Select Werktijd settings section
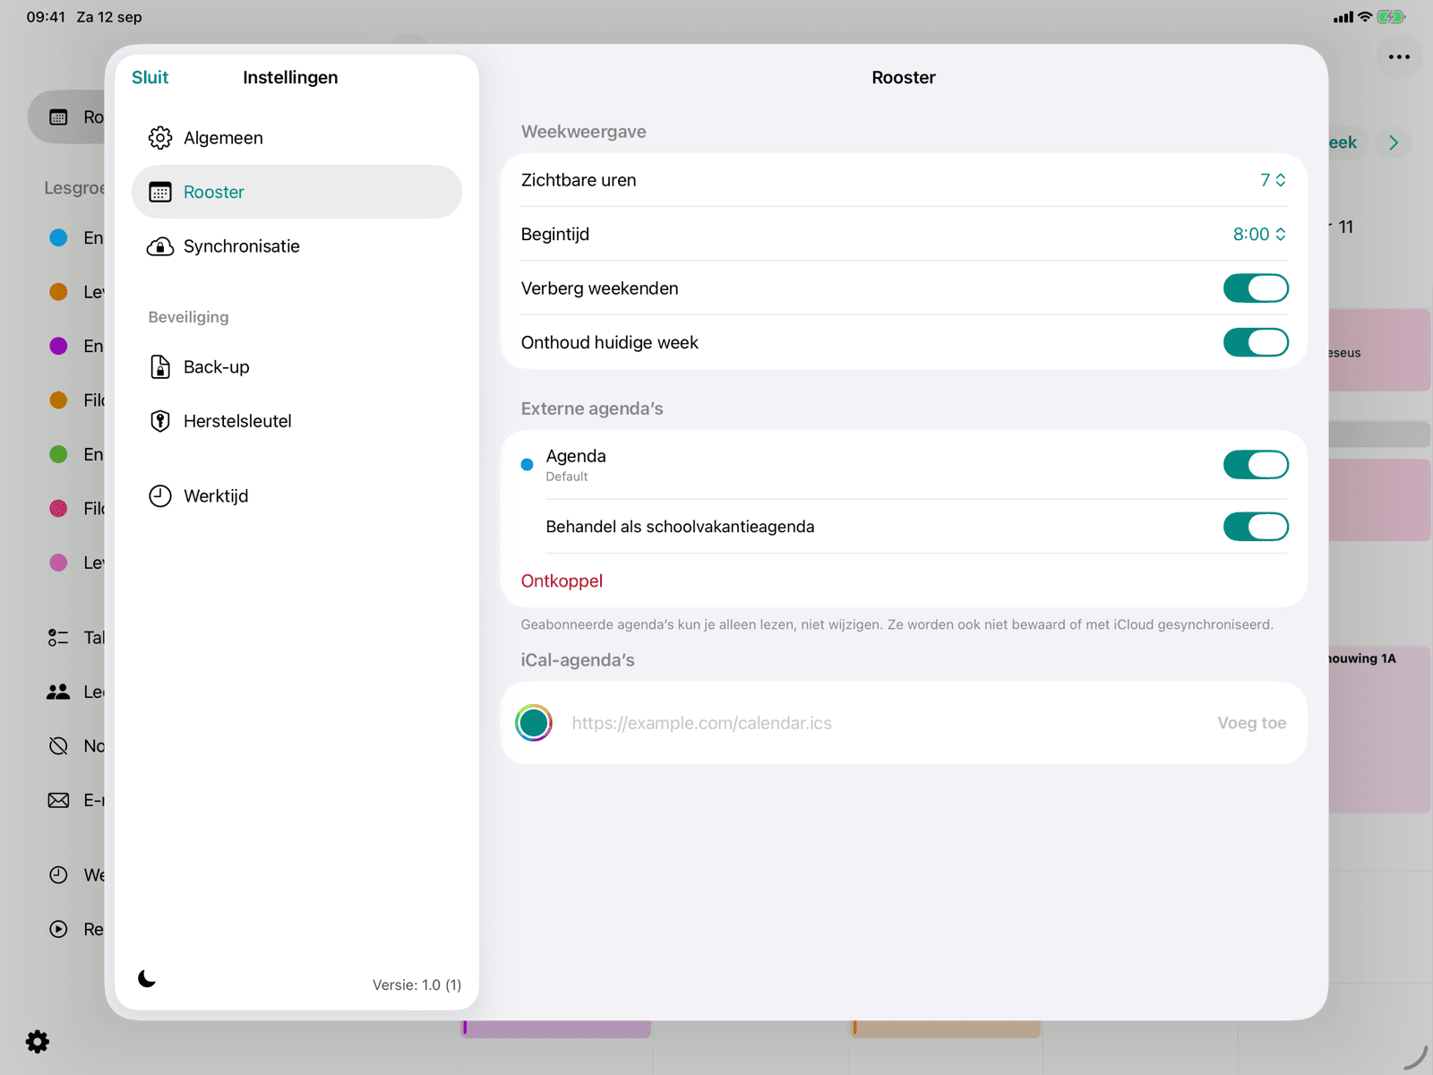Image resolution: width=1433 pixels, height=1075 pixels. (296, 496)
